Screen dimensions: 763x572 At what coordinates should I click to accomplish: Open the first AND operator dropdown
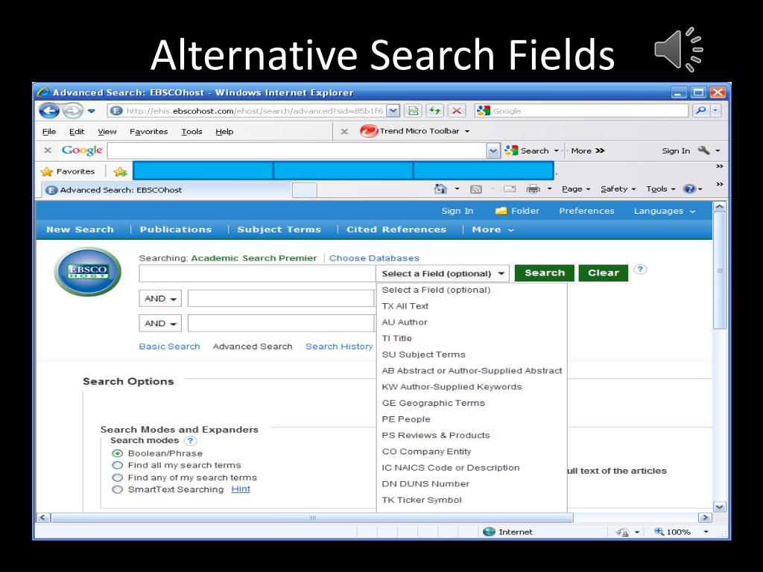tap(160, 299)
